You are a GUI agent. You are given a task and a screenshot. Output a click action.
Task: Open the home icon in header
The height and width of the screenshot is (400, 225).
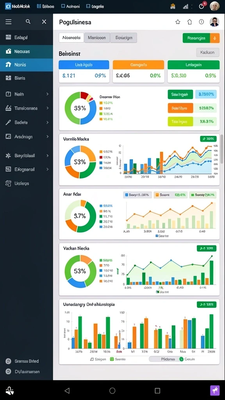[x=189, y=22]
